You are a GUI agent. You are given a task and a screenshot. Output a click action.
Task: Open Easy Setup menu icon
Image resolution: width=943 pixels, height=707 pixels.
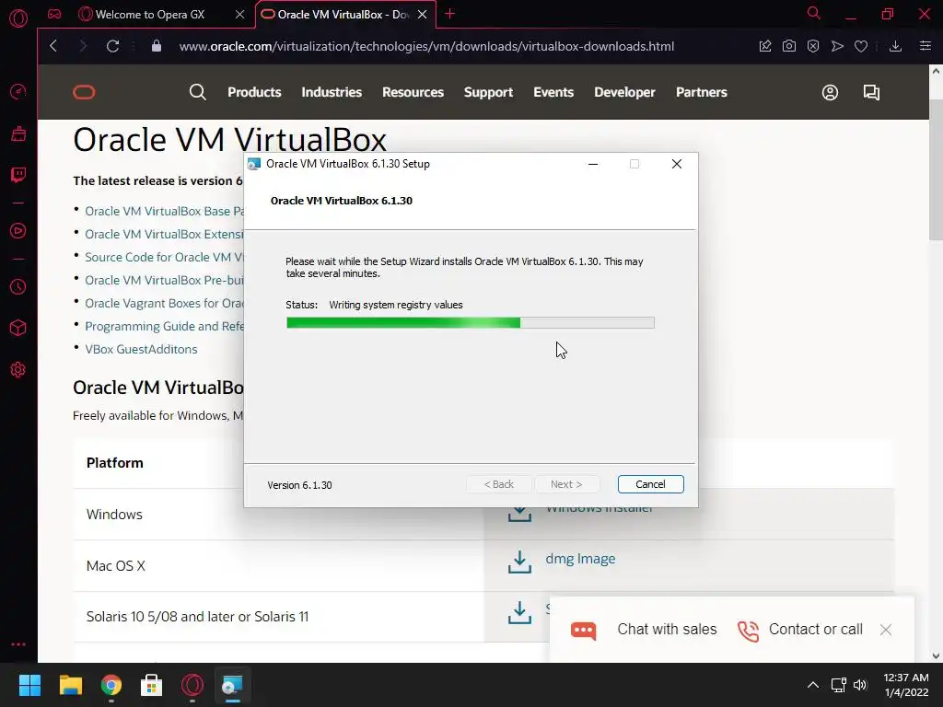[926, 46]
